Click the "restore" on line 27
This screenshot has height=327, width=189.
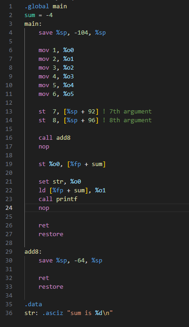coord(51,234)
